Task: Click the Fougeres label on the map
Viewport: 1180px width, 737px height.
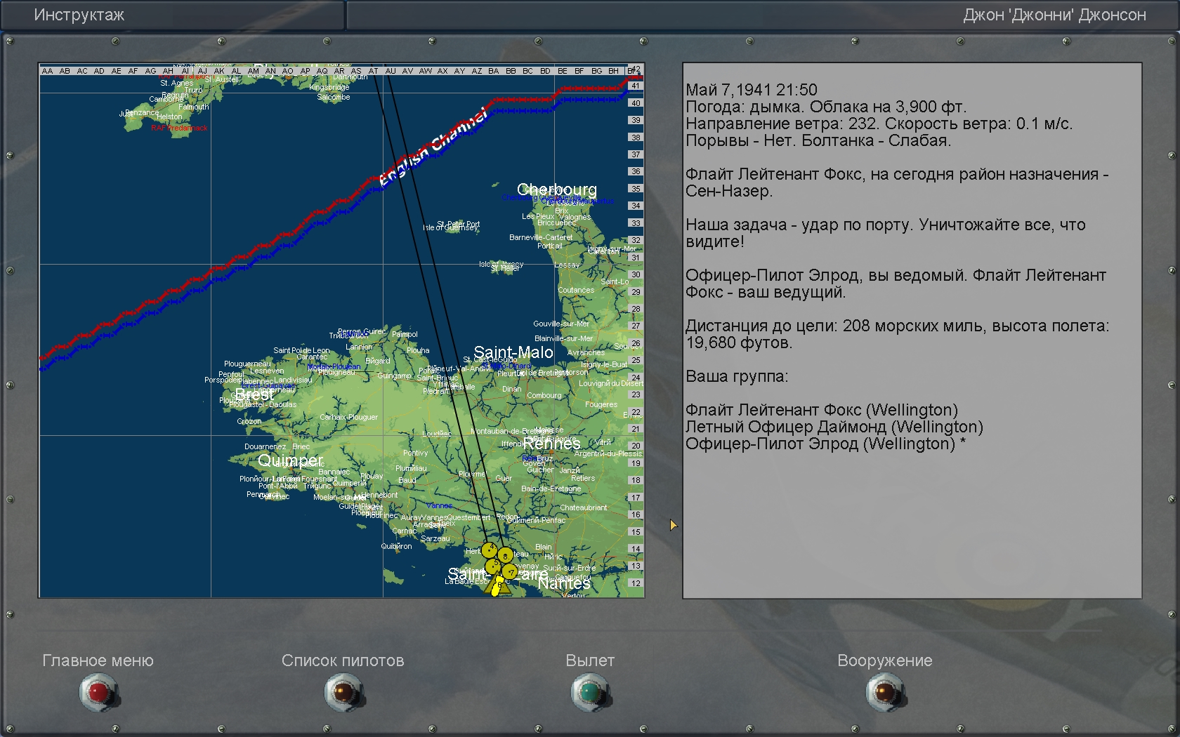Action: pos(601,404)
